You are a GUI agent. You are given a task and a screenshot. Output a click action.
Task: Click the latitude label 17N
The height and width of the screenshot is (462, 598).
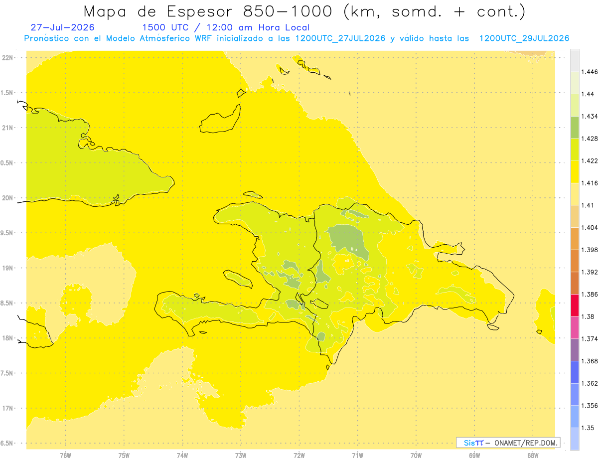8,409
